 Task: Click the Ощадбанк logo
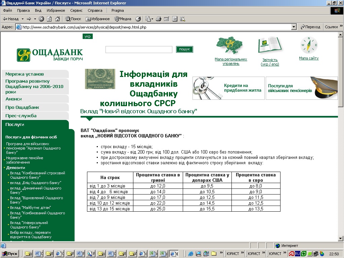pos(50,55)
